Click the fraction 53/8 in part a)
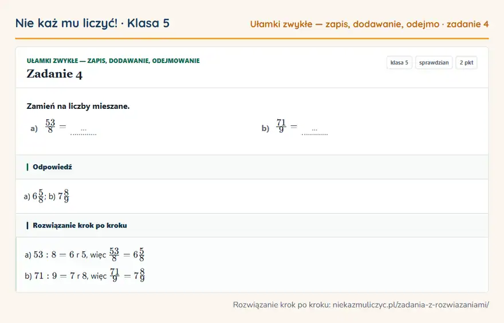Viewport: 504px width, 323px height. [50, 126]
